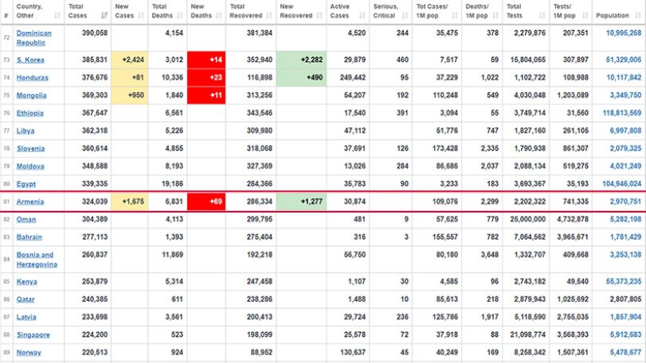
Task: Open the Dominican Republic country link
Action: [x=33, y=38]
